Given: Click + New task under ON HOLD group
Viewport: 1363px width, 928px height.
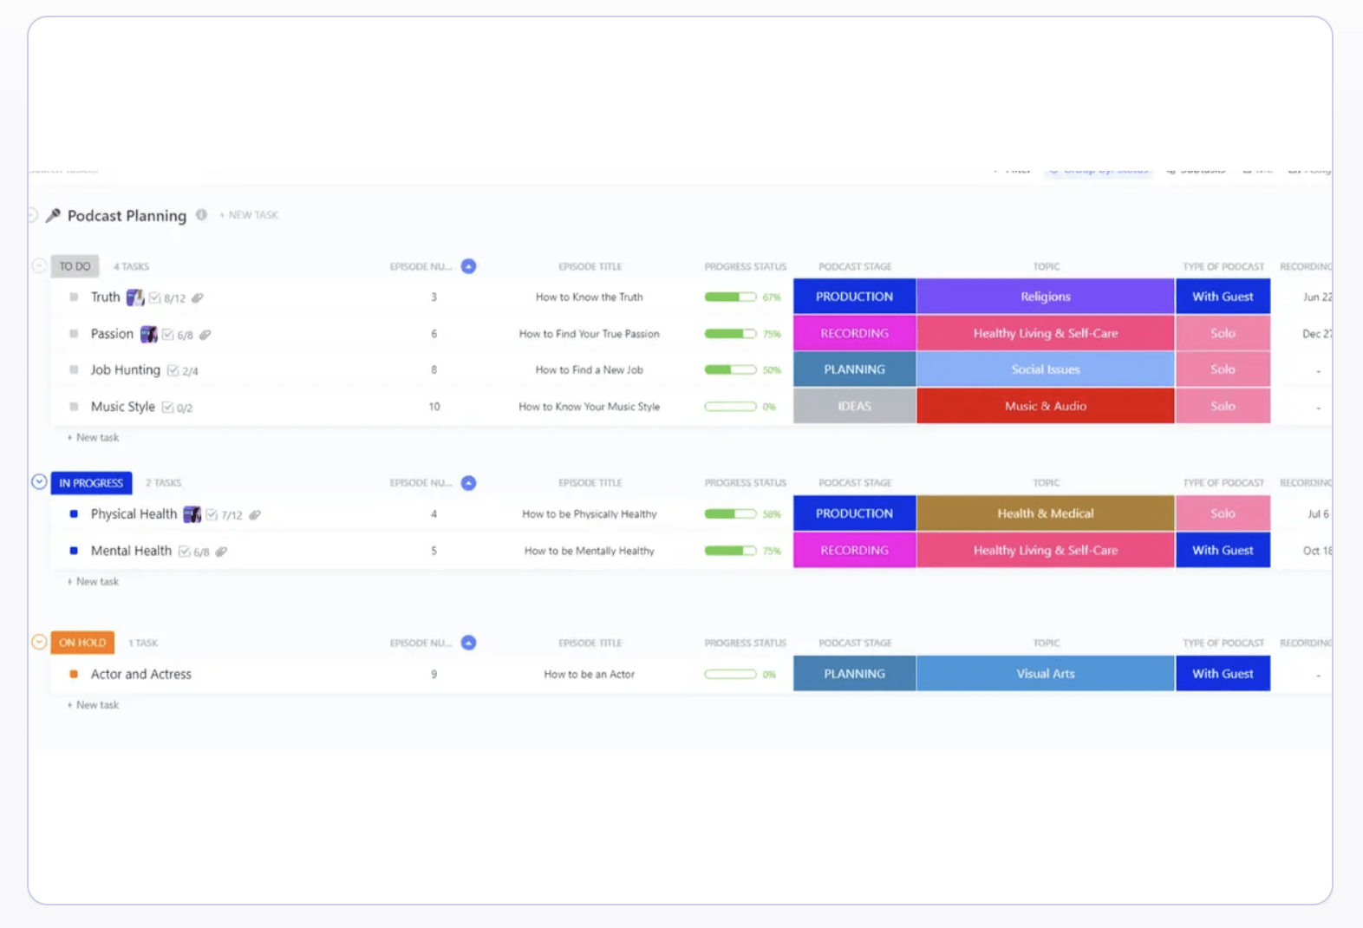Looking at the screenshot, I should [x=94, y=704].
